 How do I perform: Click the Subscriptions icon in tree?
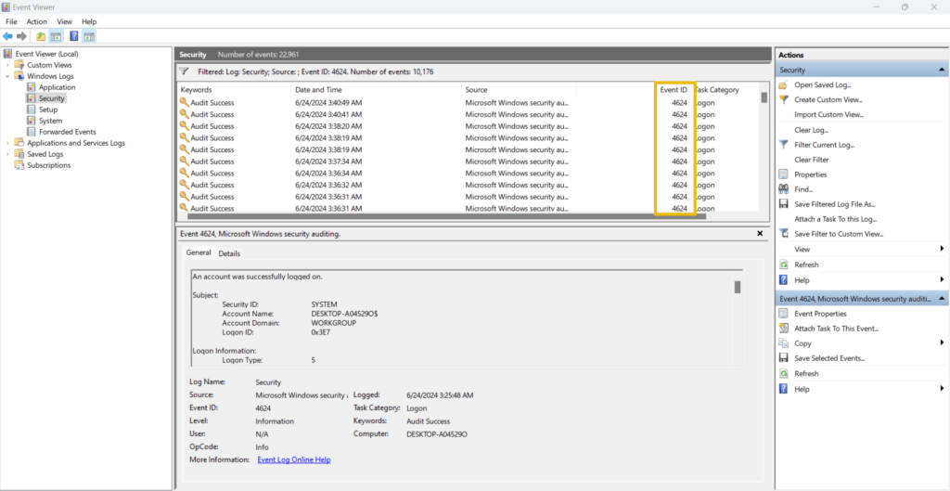19,165
